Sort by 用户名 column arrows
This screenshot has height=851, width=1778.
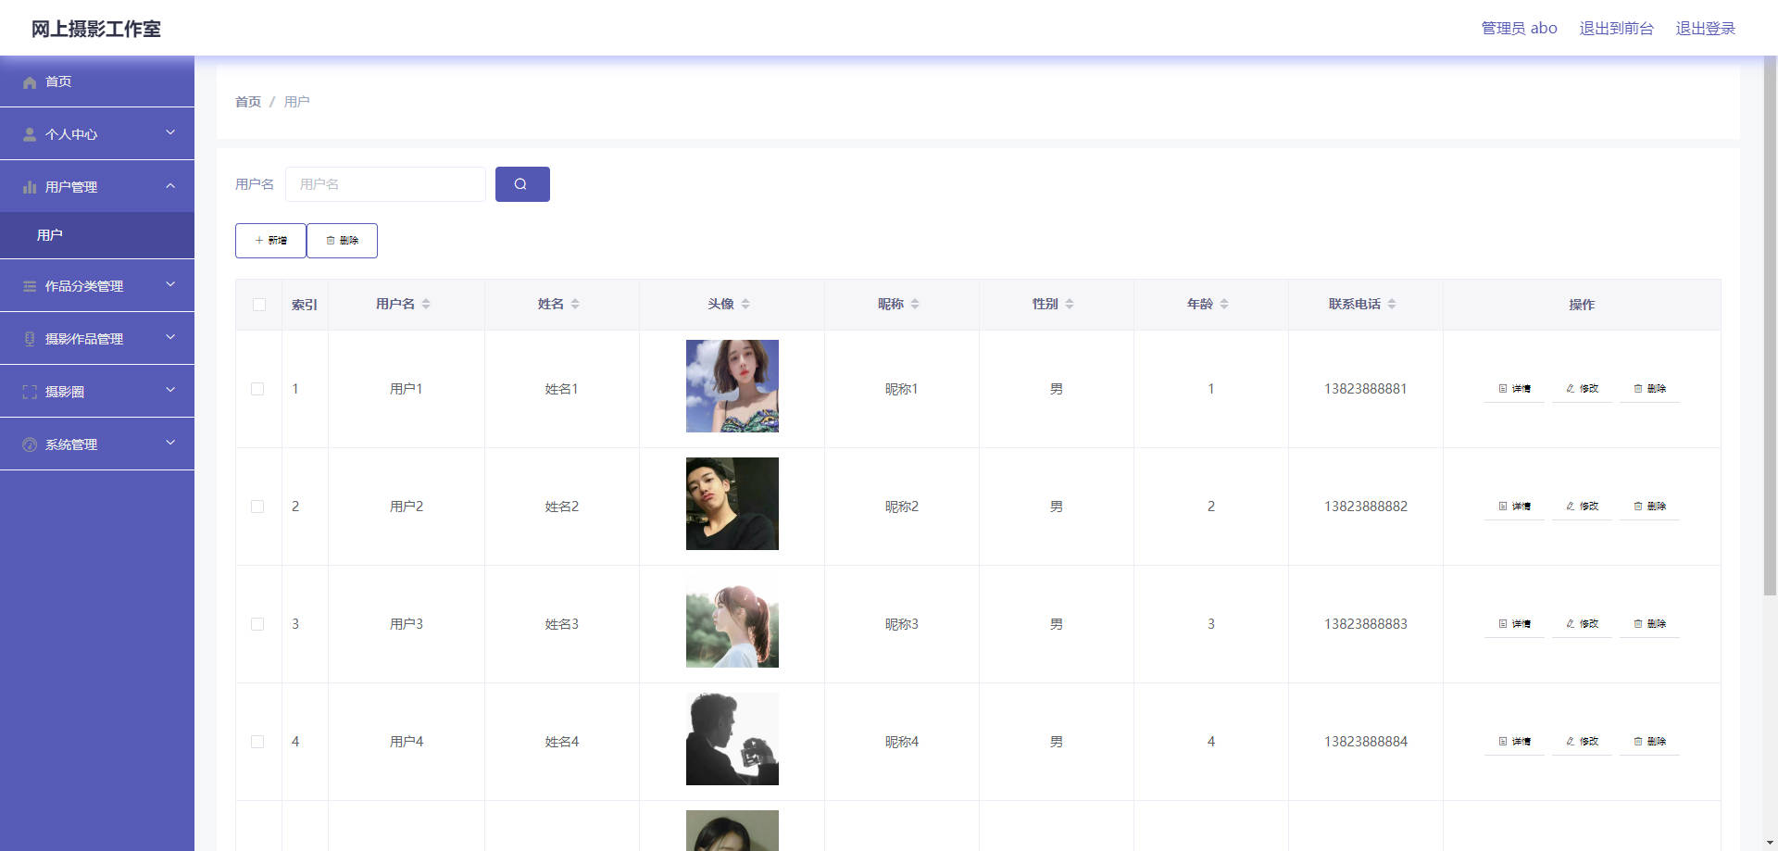pyautogui.click(x=426, y=304)
